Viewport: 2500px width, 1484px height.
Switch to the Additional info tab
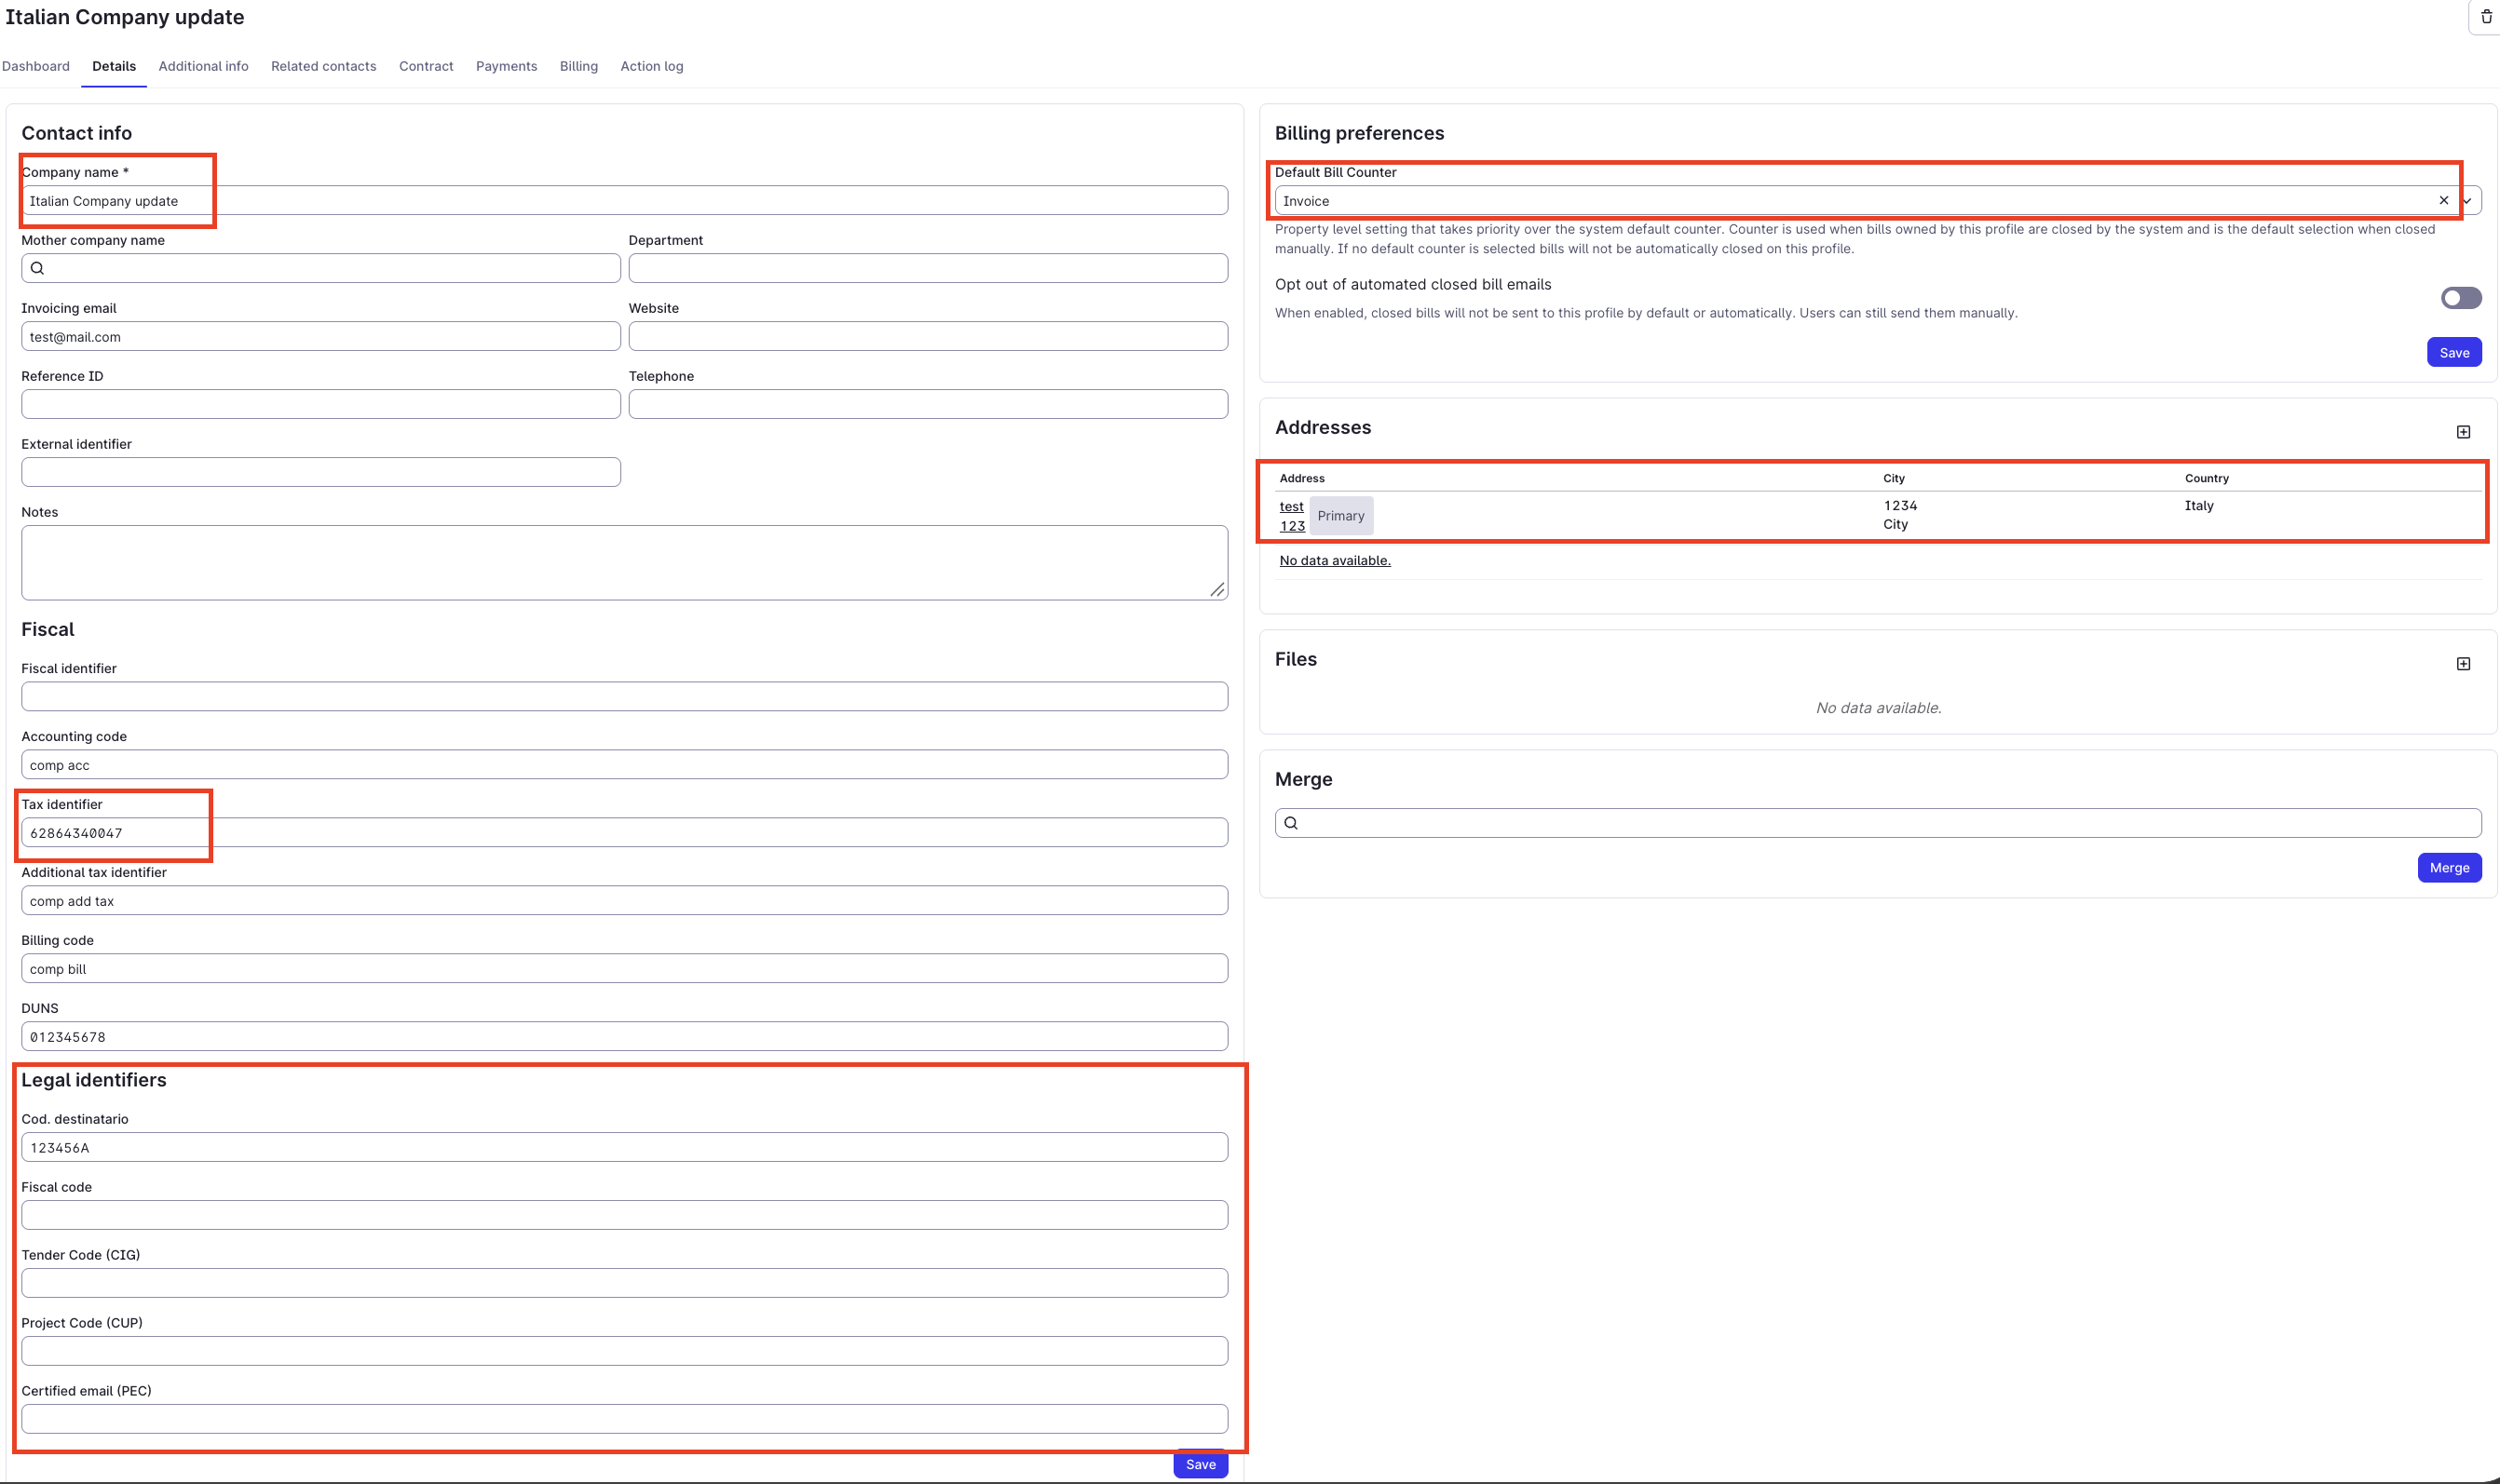tap(203, 66)
